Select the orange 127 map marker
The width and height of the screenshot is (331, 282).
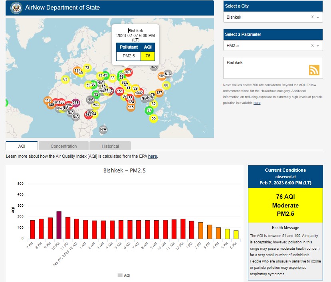click(159, 93)
